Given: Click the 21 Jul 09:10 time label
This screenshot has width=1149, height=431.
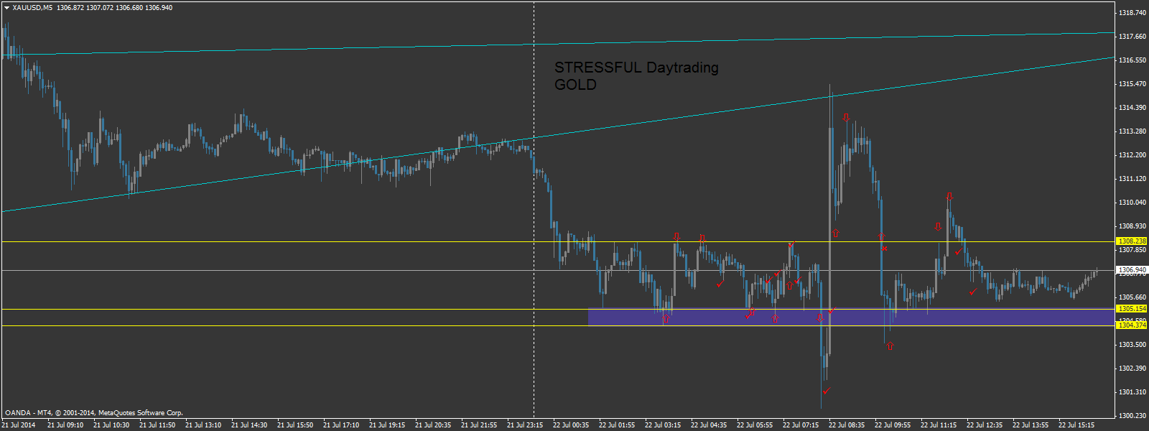Looking at the screenshot, I should click(65, 425).
